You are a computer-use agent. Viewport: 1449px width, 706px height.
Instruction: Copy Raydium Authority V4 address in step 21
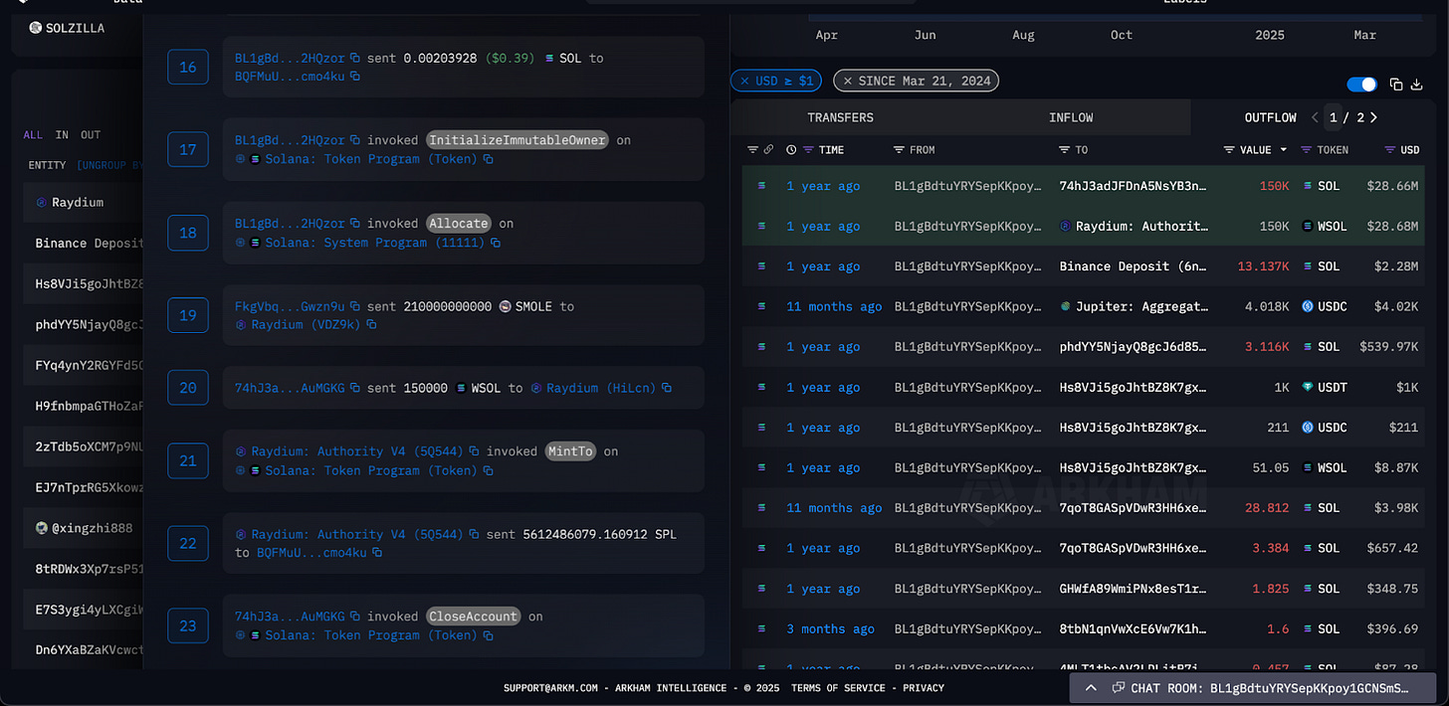(475, 452)
